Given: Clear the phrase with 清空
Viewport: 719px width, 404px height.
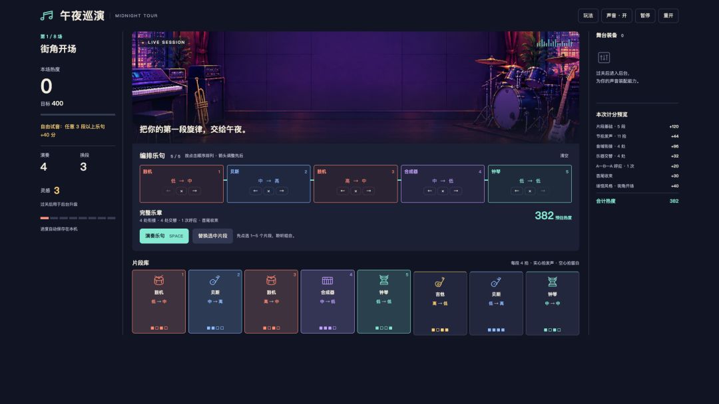Looking at the screenshot, I should click(x=564, y=155).
